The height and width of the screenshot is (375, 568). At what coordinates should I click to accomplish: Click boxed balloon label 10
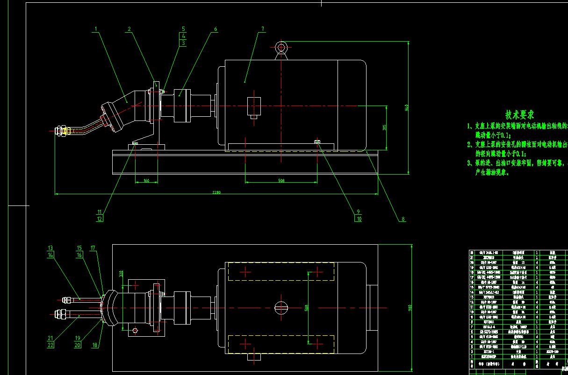coord(359,218)
